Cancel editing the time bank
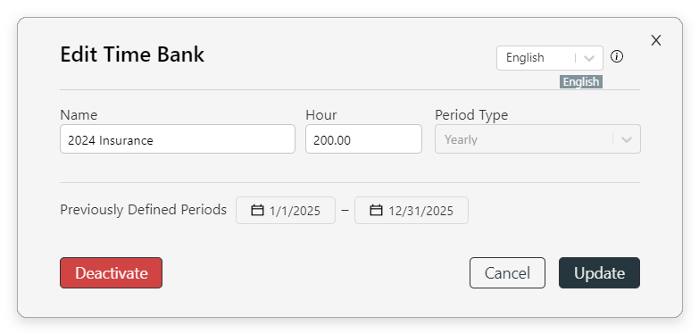 [x=507, y=273]
